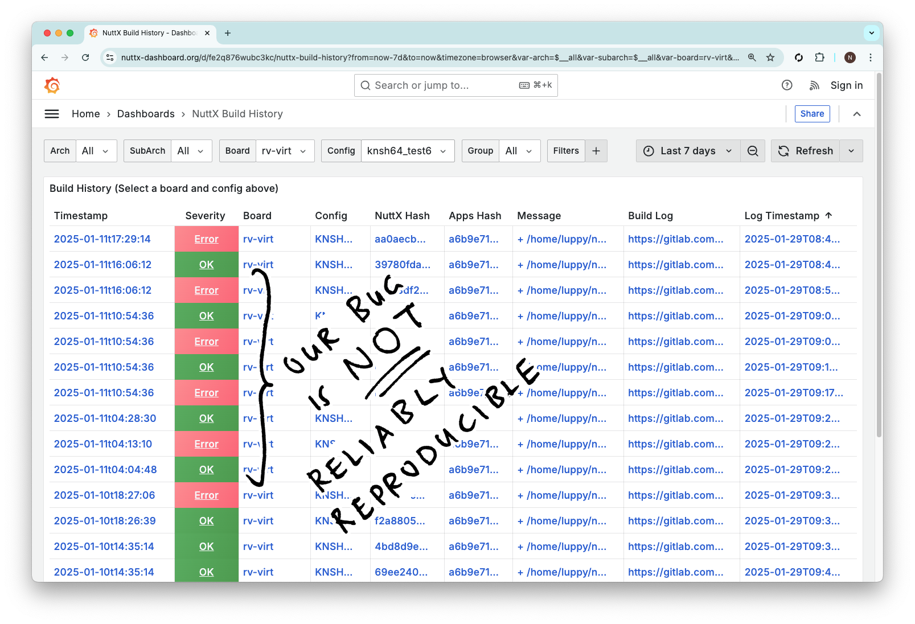Image resolution: width=915 pixels, height=624 pixels.
Task: Open gitlab build log for 2025-01-10t18:26:39 row
Action: [x=676, y=521]
